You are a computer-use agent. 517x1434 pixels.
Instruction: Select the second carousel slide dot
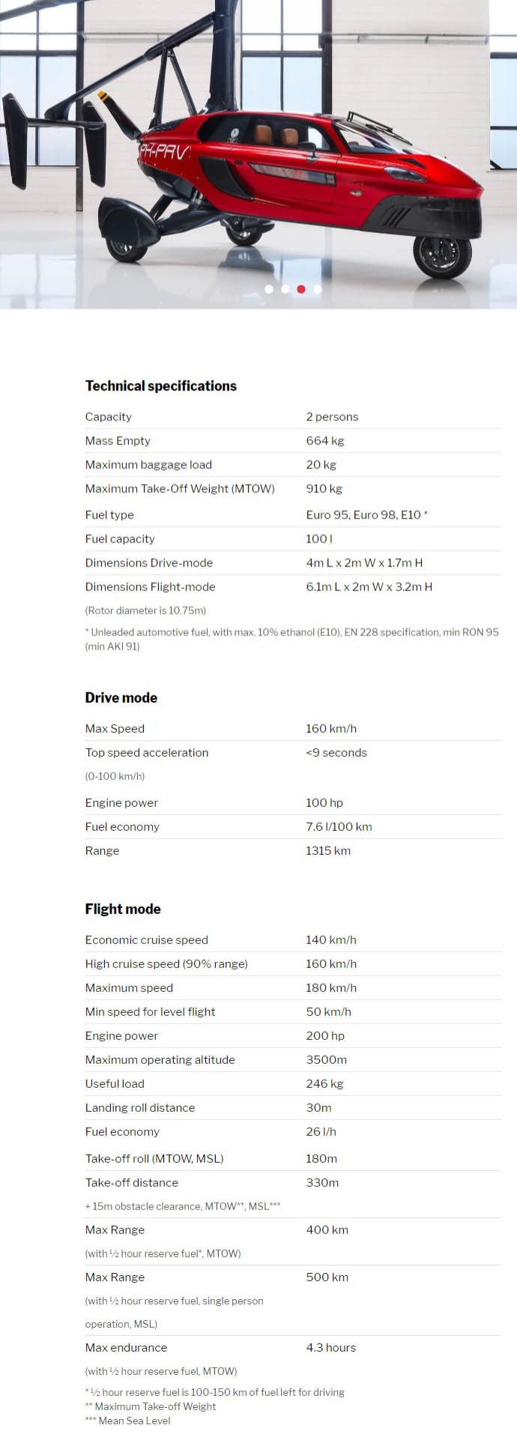pyautogui.click(x=285, y=289)
